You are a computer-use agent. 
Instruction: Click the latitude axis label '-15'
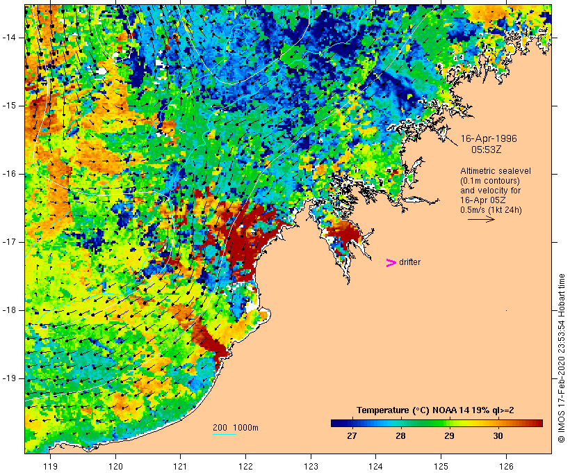pos(9,106)
